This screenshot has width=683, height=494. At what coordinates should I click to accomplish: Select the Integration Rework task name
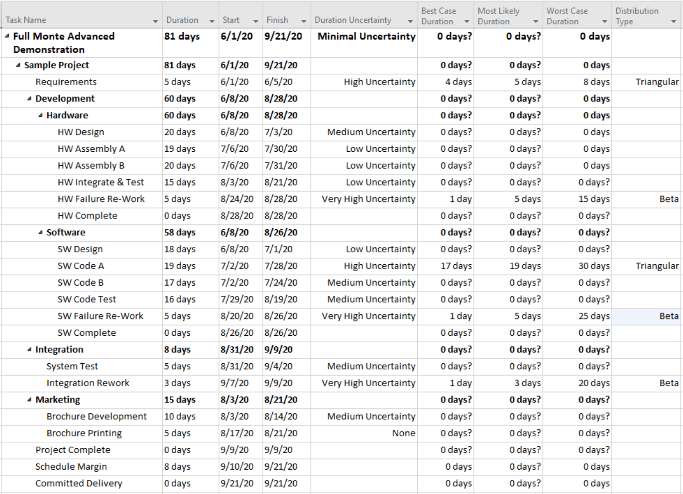[88, 383]
